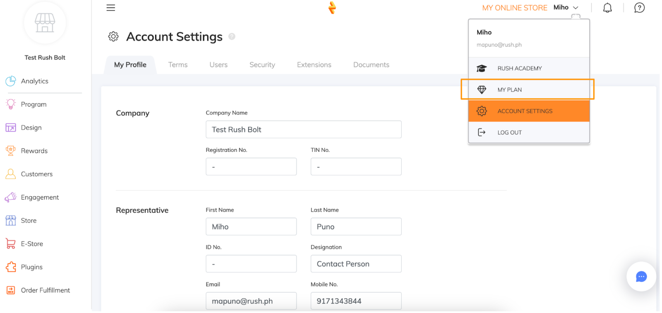Select ACCOUNT SETTINGS menu entry

[x=529, y=111]
